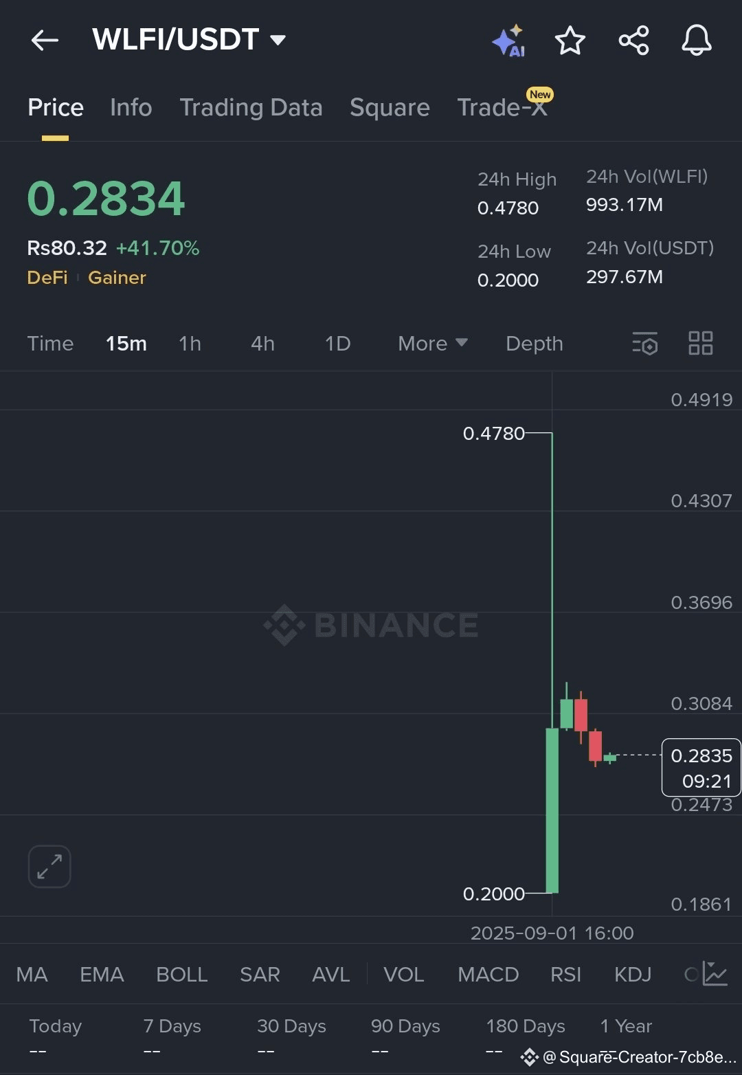Open chart settings icon
The height and width of the screenshot is (1075, 742).
point(644,343)
